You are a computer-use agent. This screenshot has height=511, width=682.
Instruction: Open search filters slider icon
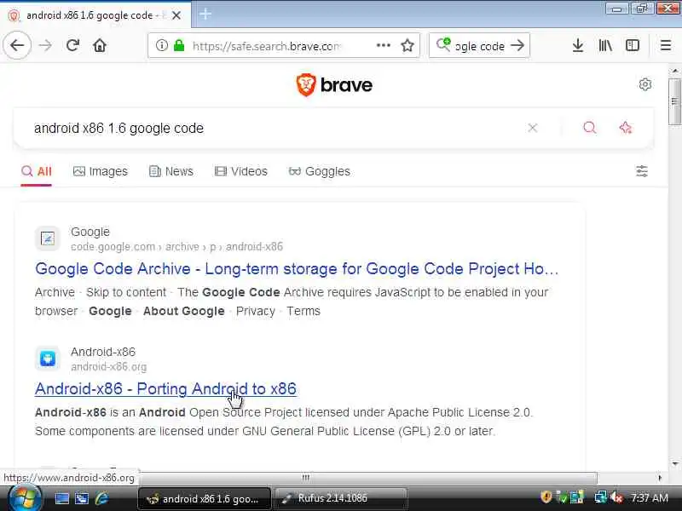pos(642,171)
